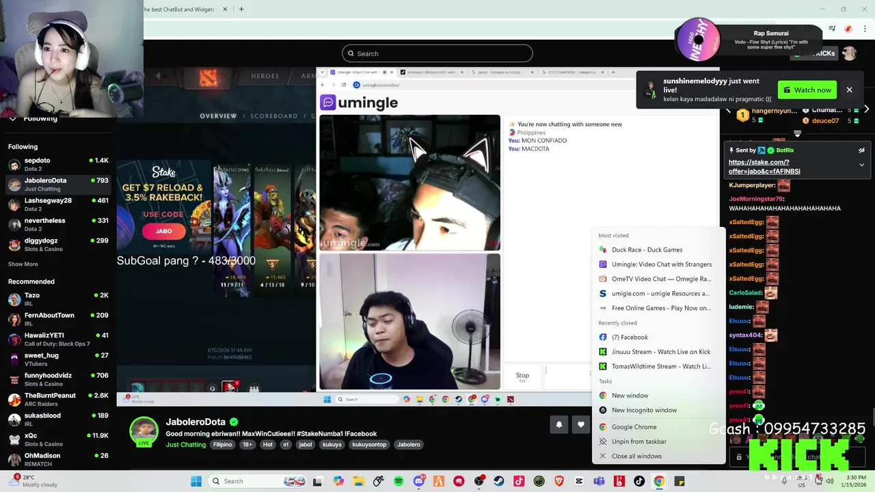Viewport: 875px width, 492px height.
Task: Collapse the Following sidebar
Action: coord(12,119)
